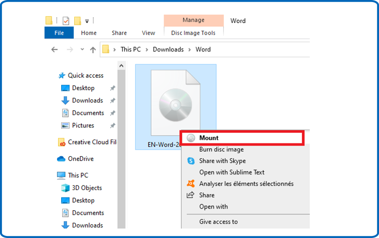Image resolution: width=379 pixels, height=238 pixels.
Task: Open Documents under Quick access
Action: coord(88,113)
